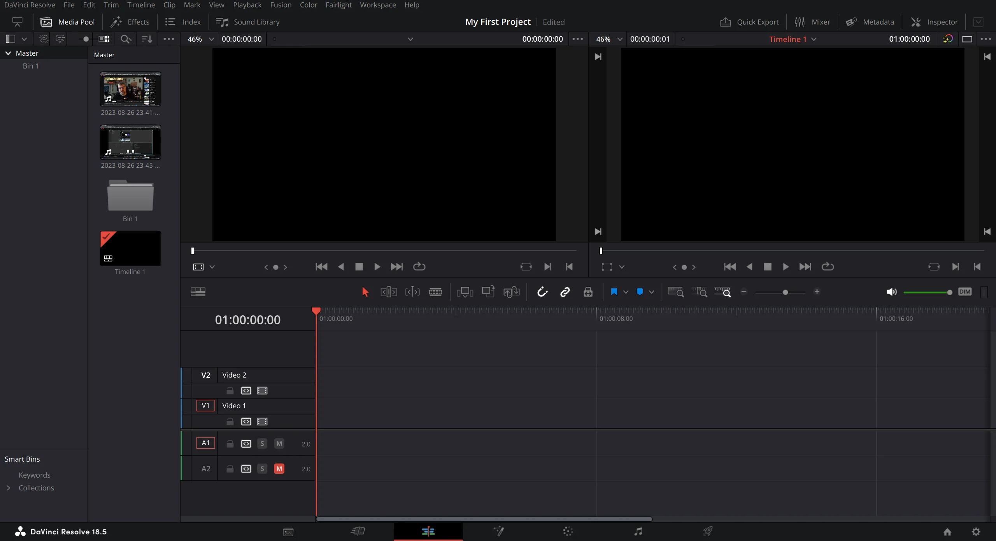996x541 pixels.
Task: Open the Timeline 1 name dropdown
Action: tap(814, 39)
